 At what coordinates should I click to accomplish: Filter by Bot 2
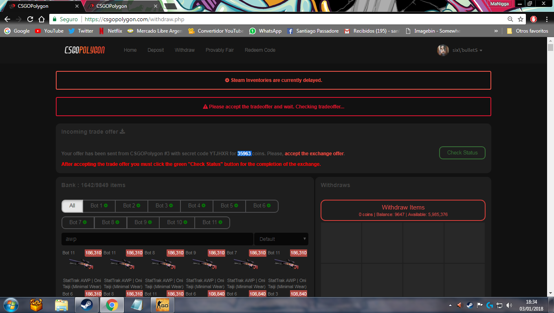point(132,206)
